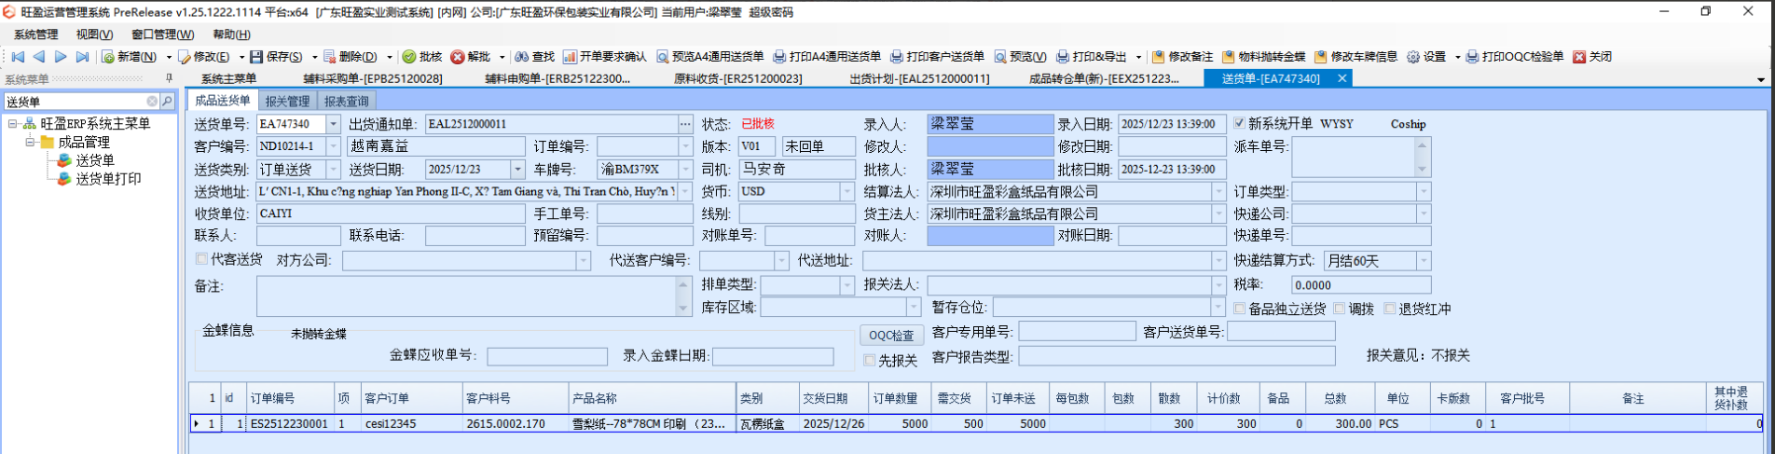Go to the first record arrow

(17, 57)
